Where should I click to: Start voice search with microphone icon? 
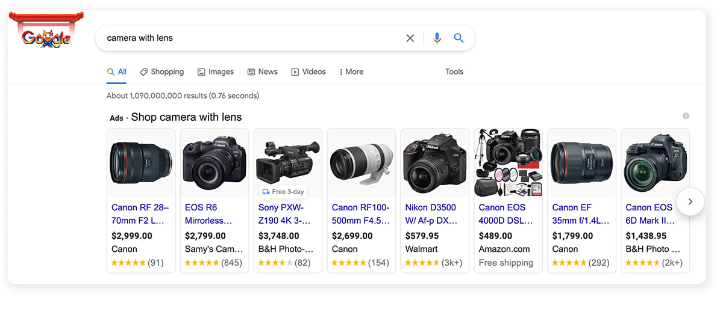point(437,38)
